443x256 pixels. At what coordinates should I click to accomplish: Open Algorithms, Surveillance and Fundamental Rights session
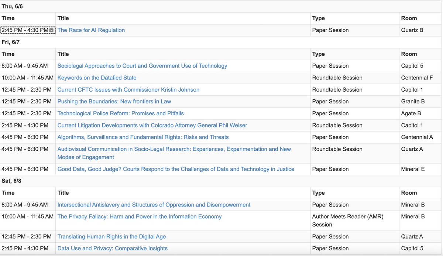pos(143,137)
